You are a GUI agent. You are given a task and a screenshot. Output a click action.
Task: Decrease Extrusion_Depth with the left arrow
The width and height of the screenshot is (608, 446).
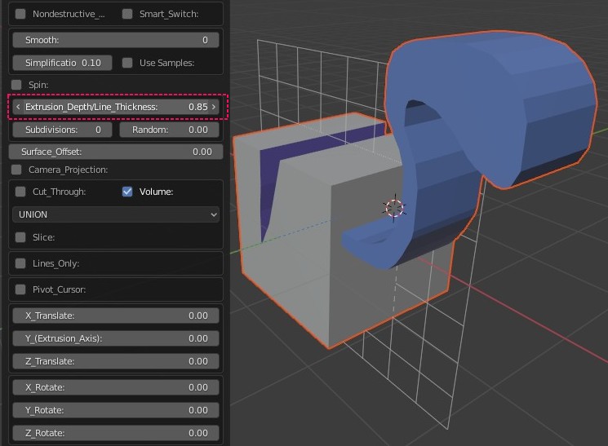[x=18, y=107]
